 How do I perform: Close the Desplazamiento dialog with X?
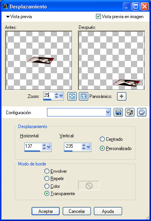145,7
